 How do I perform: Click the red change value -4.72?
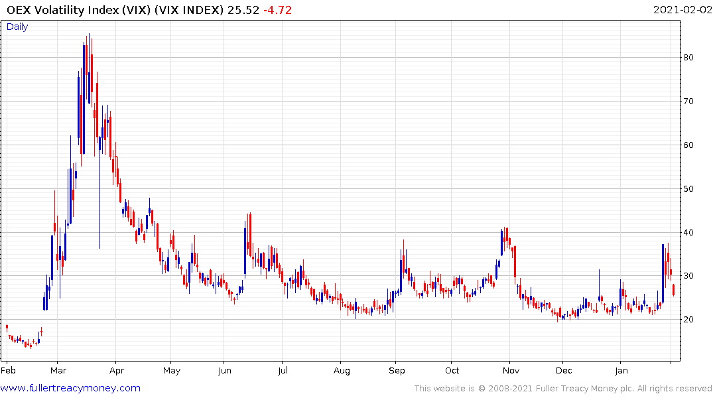point(277,10)
